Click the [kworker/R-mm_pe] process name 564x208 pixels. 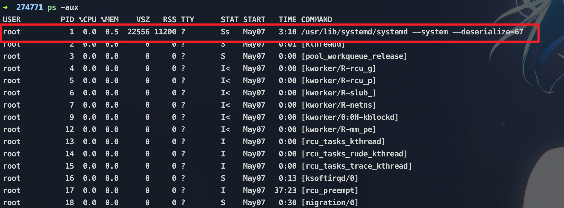tap(339, 130)
